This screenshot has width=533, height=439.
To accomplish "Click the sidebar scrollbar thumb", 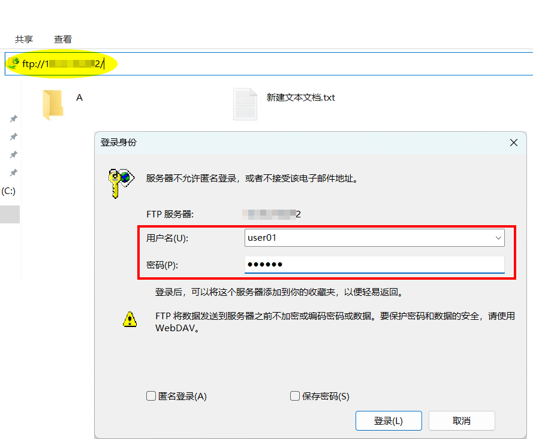I will tap(10, 214).
